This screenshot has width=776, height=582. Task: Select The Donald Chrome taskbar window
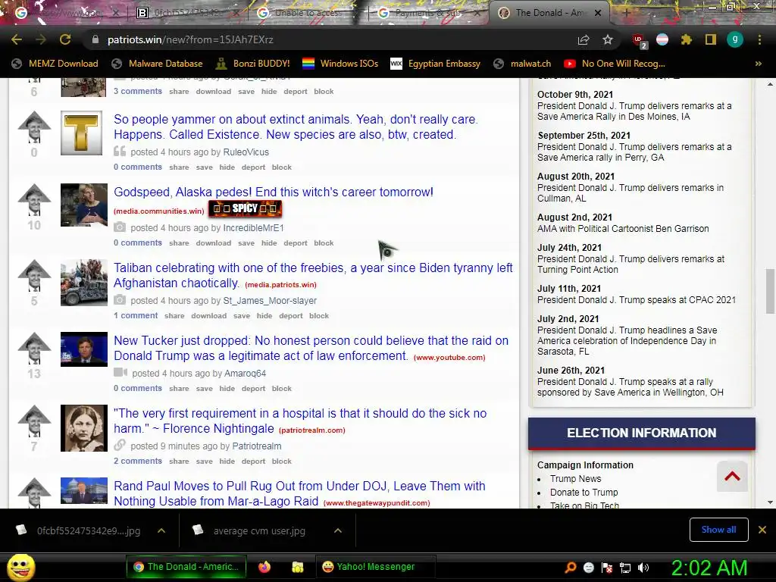pyautogui.click(x=186, y=567)
